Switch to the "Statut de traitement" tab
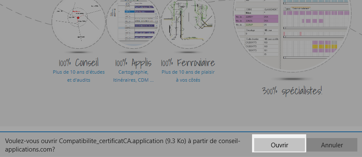 pos(301,8)
